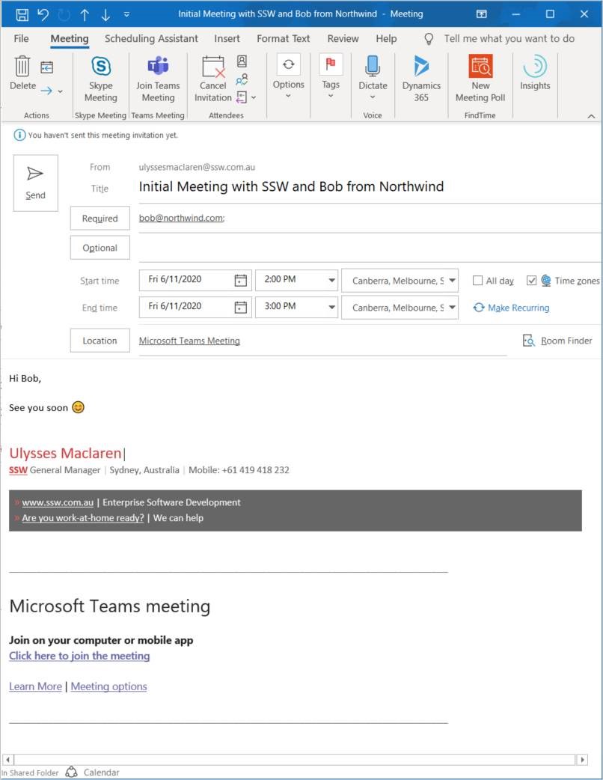Image resolution: width=603 pixels, height=780 pixels.
Task: Open Dynamics 365 from ribbon
Action: pyautogui.click(x=421, y=67)
